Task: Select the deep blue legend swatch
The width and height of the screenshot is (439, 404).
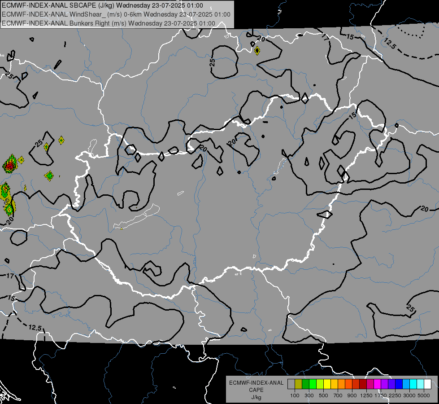Action: pyautogui.click(x=399, y=384)
